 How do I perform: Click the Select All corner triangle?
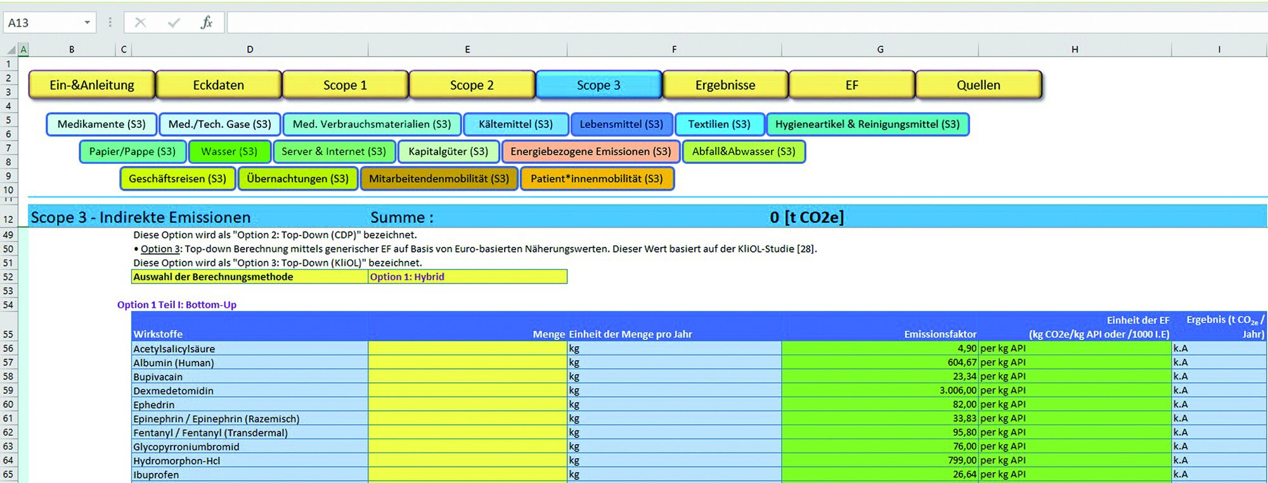tap(11, 49)
